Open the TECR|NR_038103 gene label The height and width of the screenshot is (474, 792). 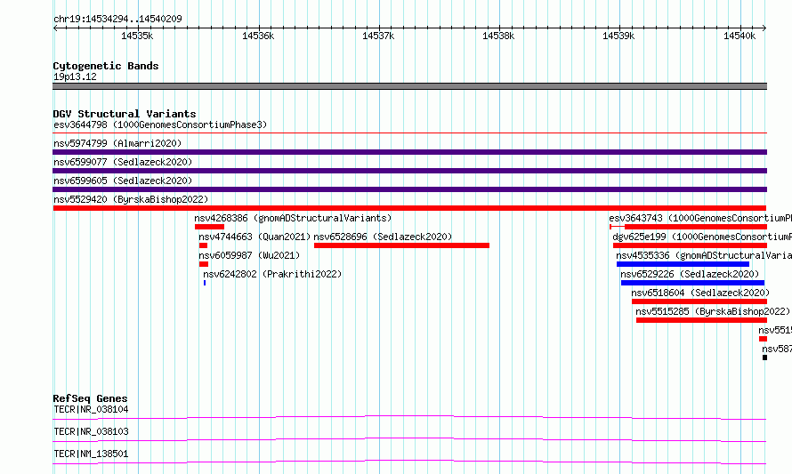point(91,431)
